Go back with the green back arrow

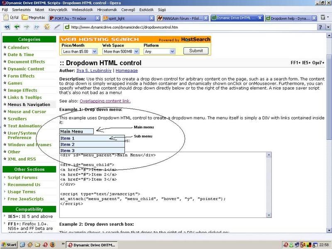pyautogui.click(x=17, y=27)
